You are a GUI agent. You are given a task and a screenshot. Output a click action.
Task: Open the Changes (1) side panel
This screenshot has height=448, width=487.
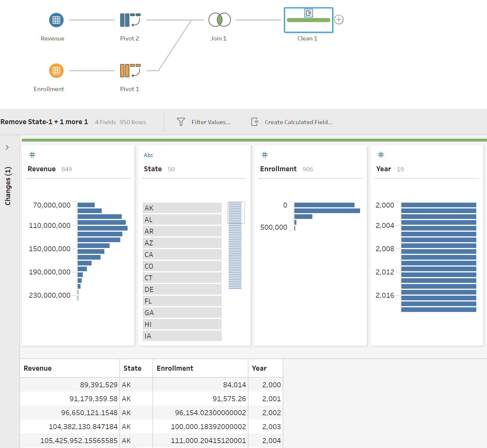[8, 186]
